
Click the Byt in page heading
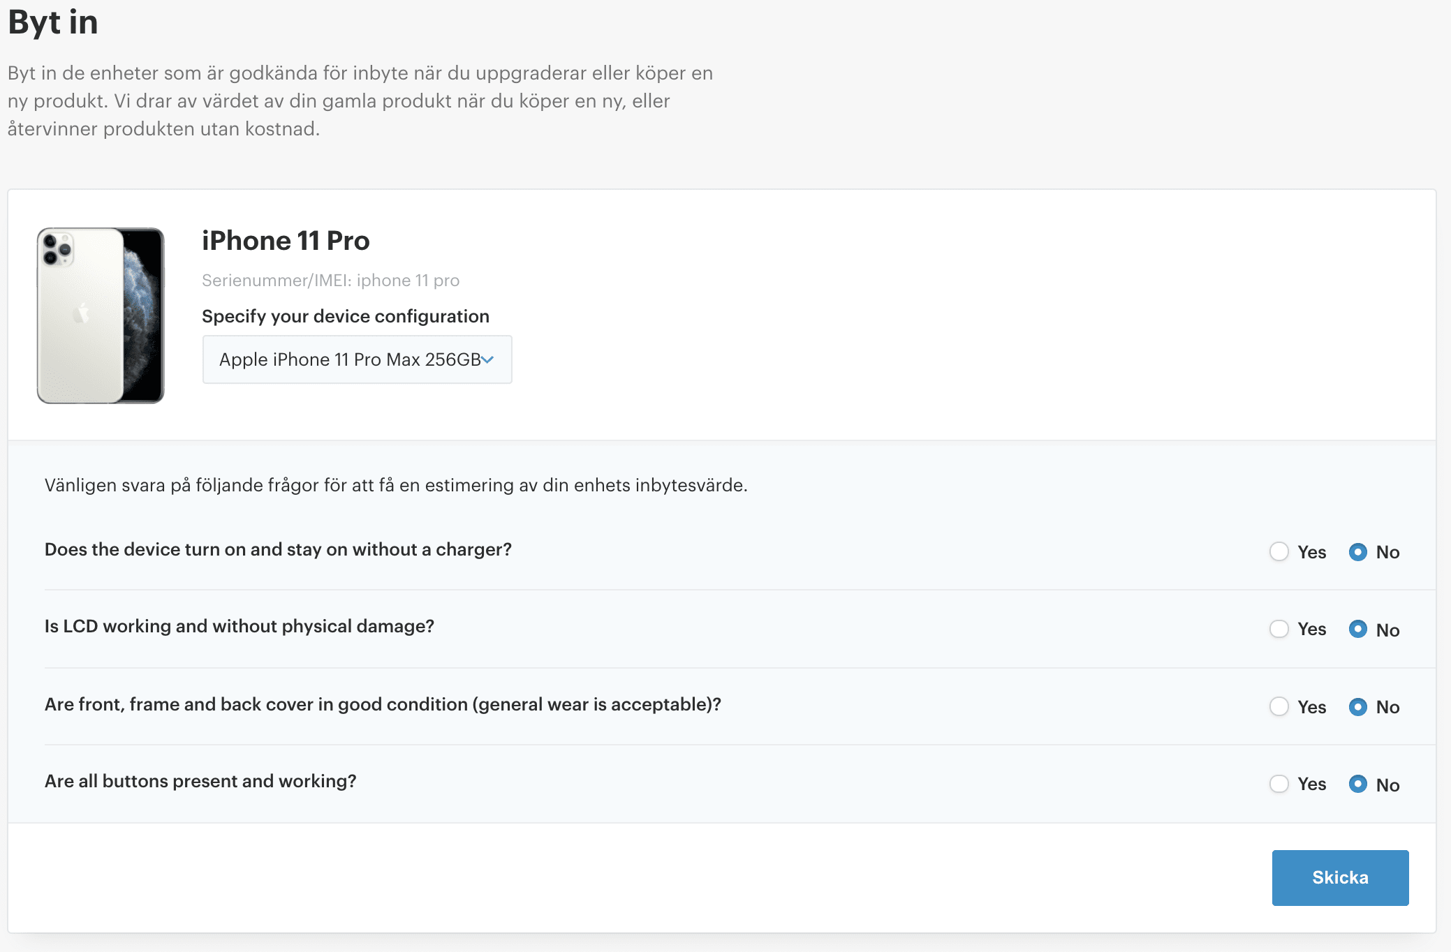pyautogui.click(x=53, y=22)
